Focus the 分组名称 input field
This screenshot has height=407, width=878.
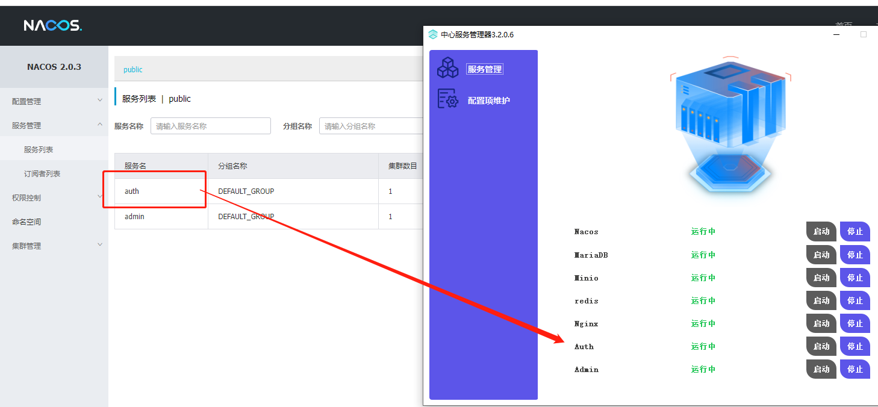click(371, 126)
